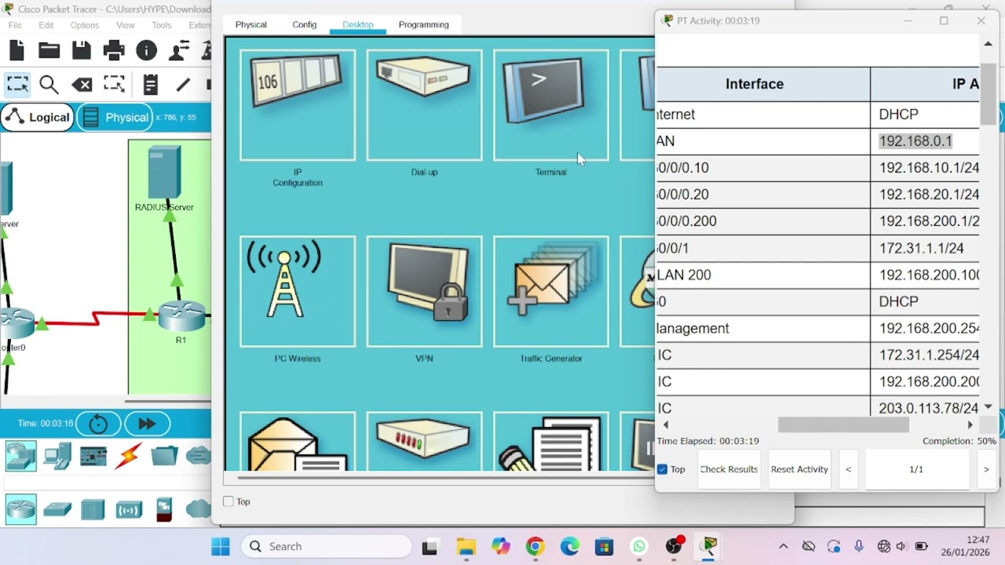Choose the Delete tool
This screenshot has height=565, width=1005.
point(82,84)
